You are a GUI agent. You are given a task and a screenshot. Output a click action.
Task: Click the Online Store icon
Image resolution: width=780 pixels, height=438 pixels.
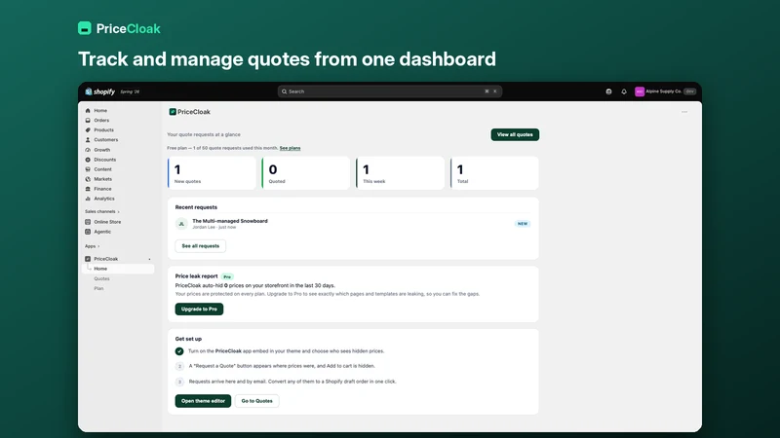88,222
